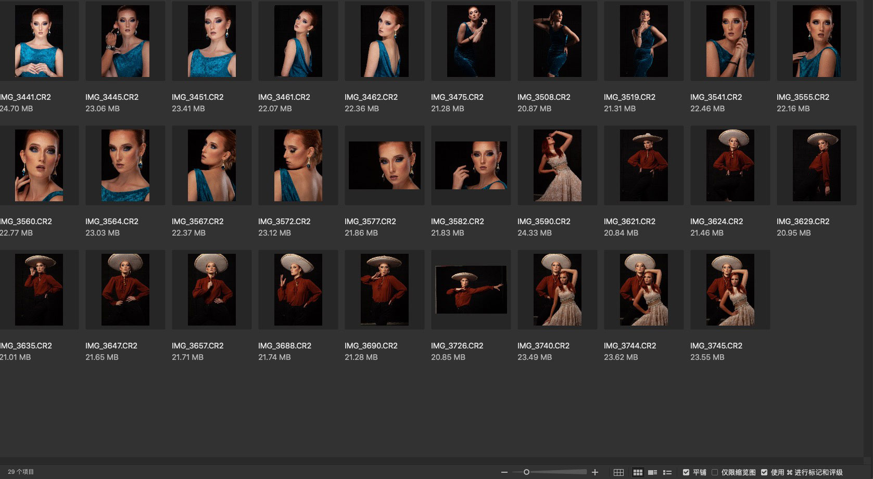Image resolution: width=873 pixels, height=479 pixels.
Task: Switch to thumbnail grid view
Action: click(x=637, y=472)
